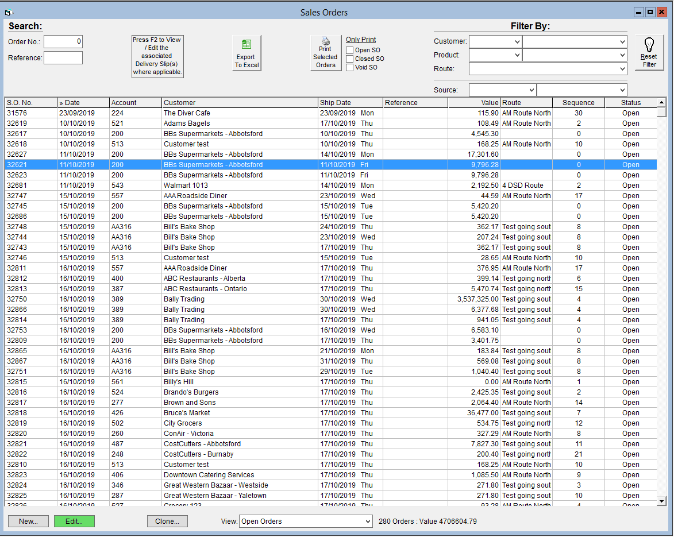Image resolution: width=674 pixels, height=537 pixels.
Task: Select order 32619 Adams Bagels
Action: pyautogui.click(x=331, y=123)
